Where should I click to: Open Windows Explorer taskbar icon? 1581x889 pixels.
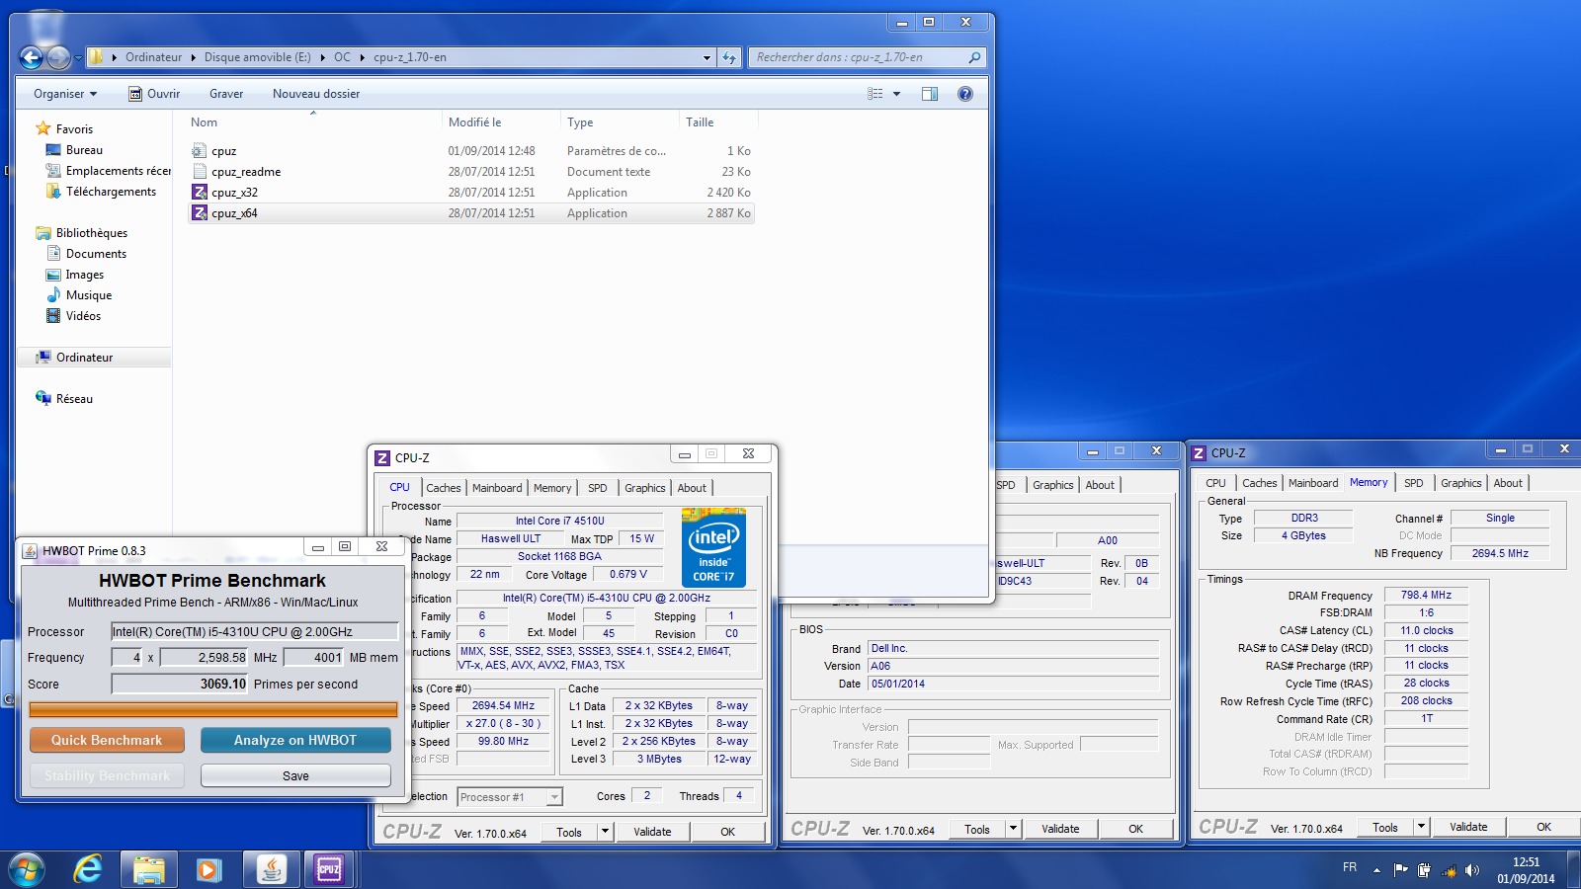[x=149, y=869]
